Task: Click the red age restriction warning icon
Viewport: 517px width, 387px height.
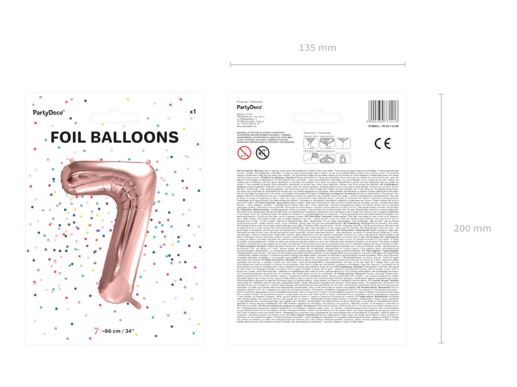Action: point(244,153)
